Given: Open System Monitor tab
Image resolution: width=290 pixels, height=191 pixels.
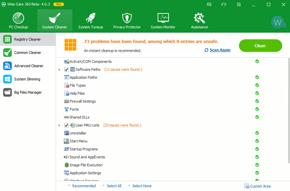Looking at the screenshot, I should [163, 20].
